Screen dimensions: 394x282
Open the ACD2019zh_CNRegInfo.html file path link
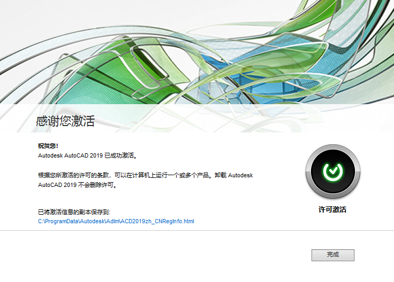click(x=116, y=221)
